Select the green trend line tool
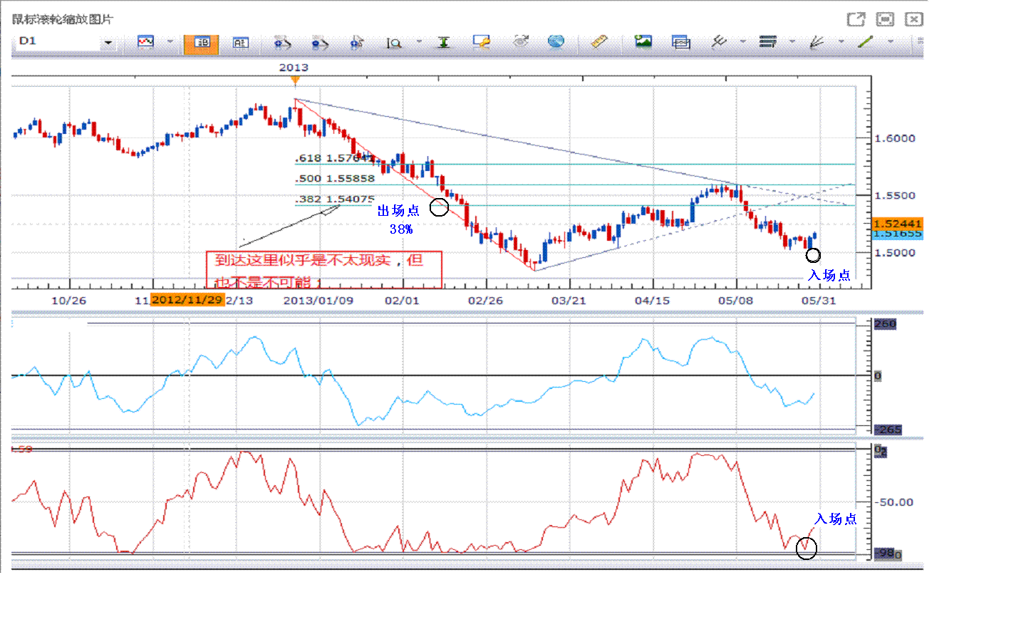The height and width of the screenshot is (644, 1016). point(866,42)
